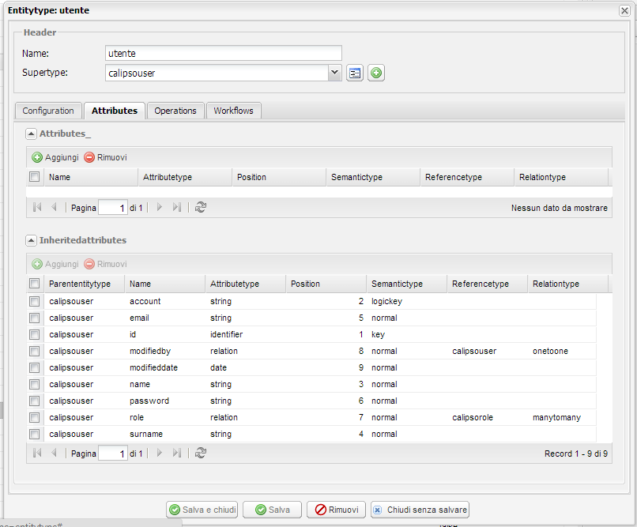Open the supertype list editor icon
Screen dimensions: 637x527
[x=354, y=73]
